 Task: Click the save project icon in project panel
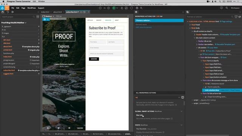pos(3,12)
